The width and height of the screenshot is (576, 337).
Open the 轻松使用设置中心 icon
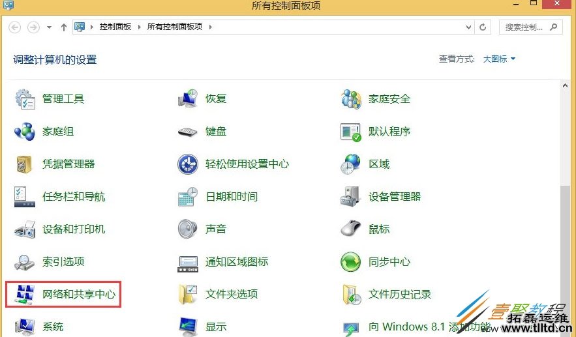point(188,164)
